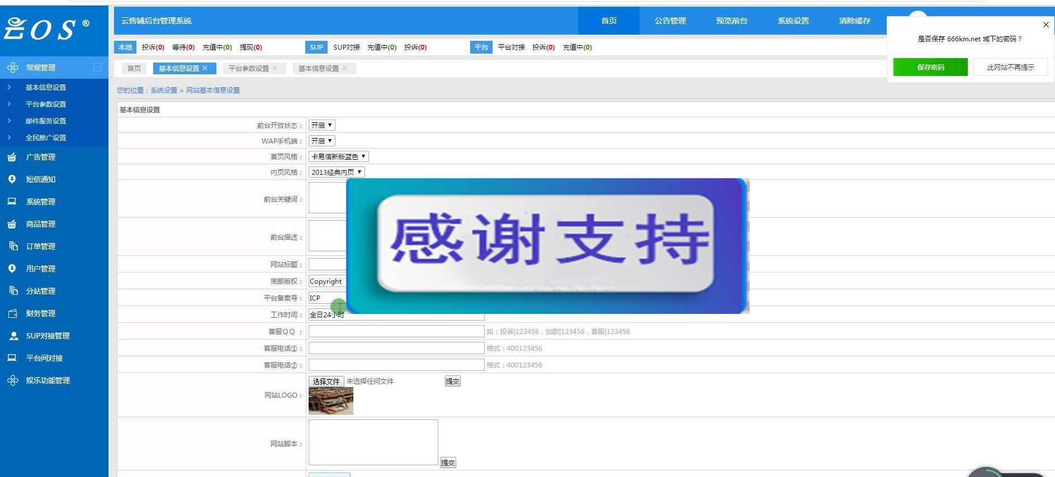Open the 首页风格 dropdown
The image size is (1055, 477).
click(338, 156)
